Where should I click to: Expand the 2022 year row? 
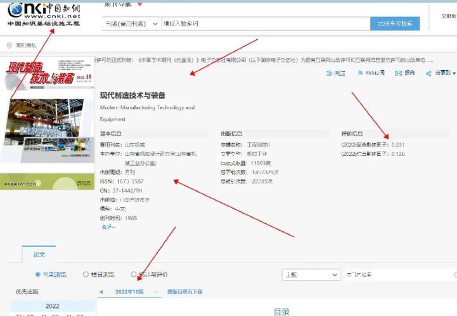tap(53, 306)
